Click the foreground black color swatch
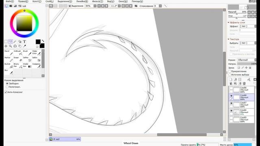This screenshot has width=260, height=146. (38, 41)
